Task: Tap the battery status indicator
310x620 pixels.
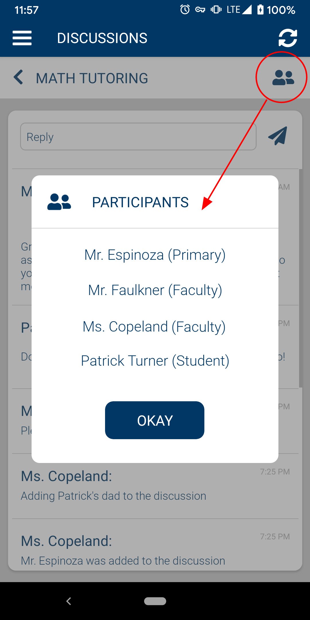Action: pyautogui.click(x=276, y=10)
